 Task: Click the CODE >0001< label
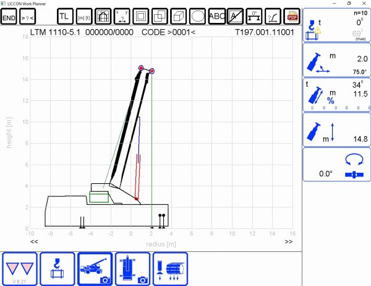[168, 32]
